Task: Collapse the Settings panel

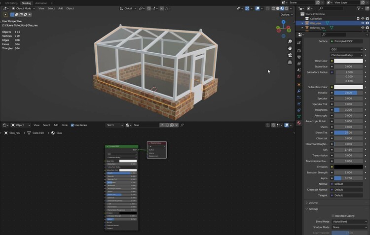Action: [312, 209]
